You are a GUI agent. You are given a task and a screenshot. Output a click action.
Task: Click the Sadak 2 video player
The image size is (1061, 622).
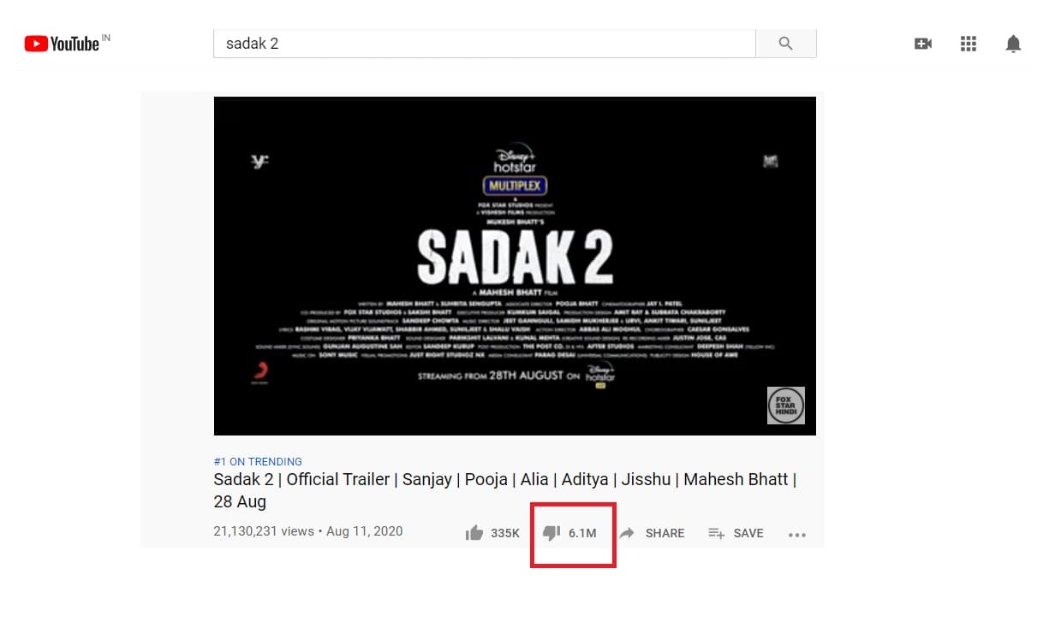point(515,266)
